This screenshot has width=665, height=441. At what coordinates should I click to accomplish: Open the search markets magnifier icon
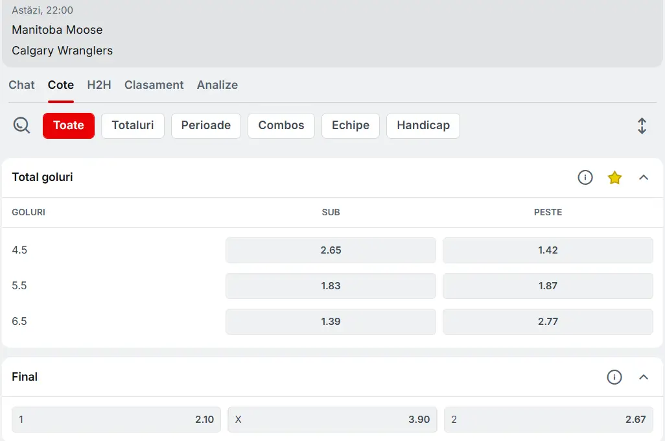click(22, 125)
